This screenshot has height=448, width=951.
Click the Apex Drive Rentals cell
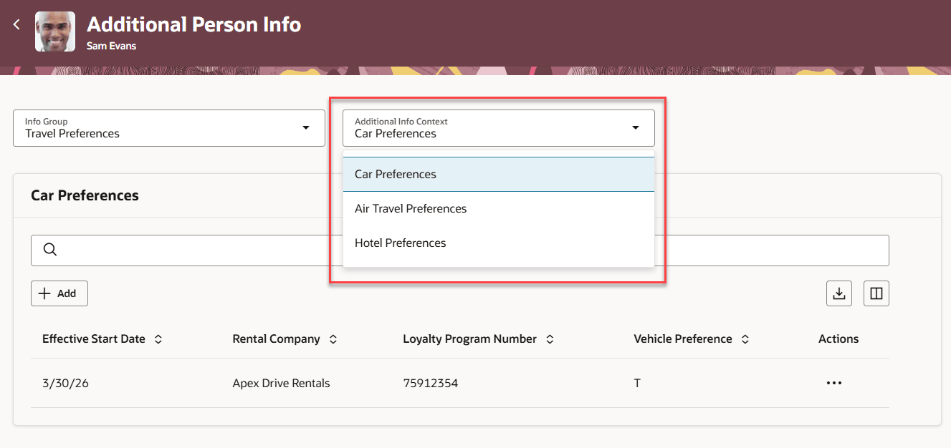pos(281,383)
